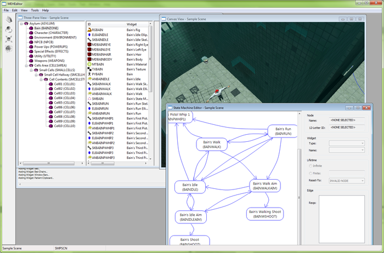Select the Bain's Walk Aim state node
This screenshot has width=384, height=253.
pyautogui.click(x=265, y=186)
